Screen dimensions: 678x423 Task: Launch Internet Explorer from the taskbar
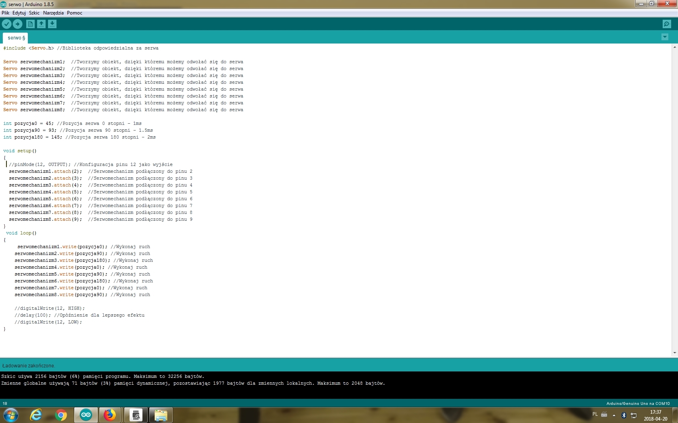pos(36,415)
